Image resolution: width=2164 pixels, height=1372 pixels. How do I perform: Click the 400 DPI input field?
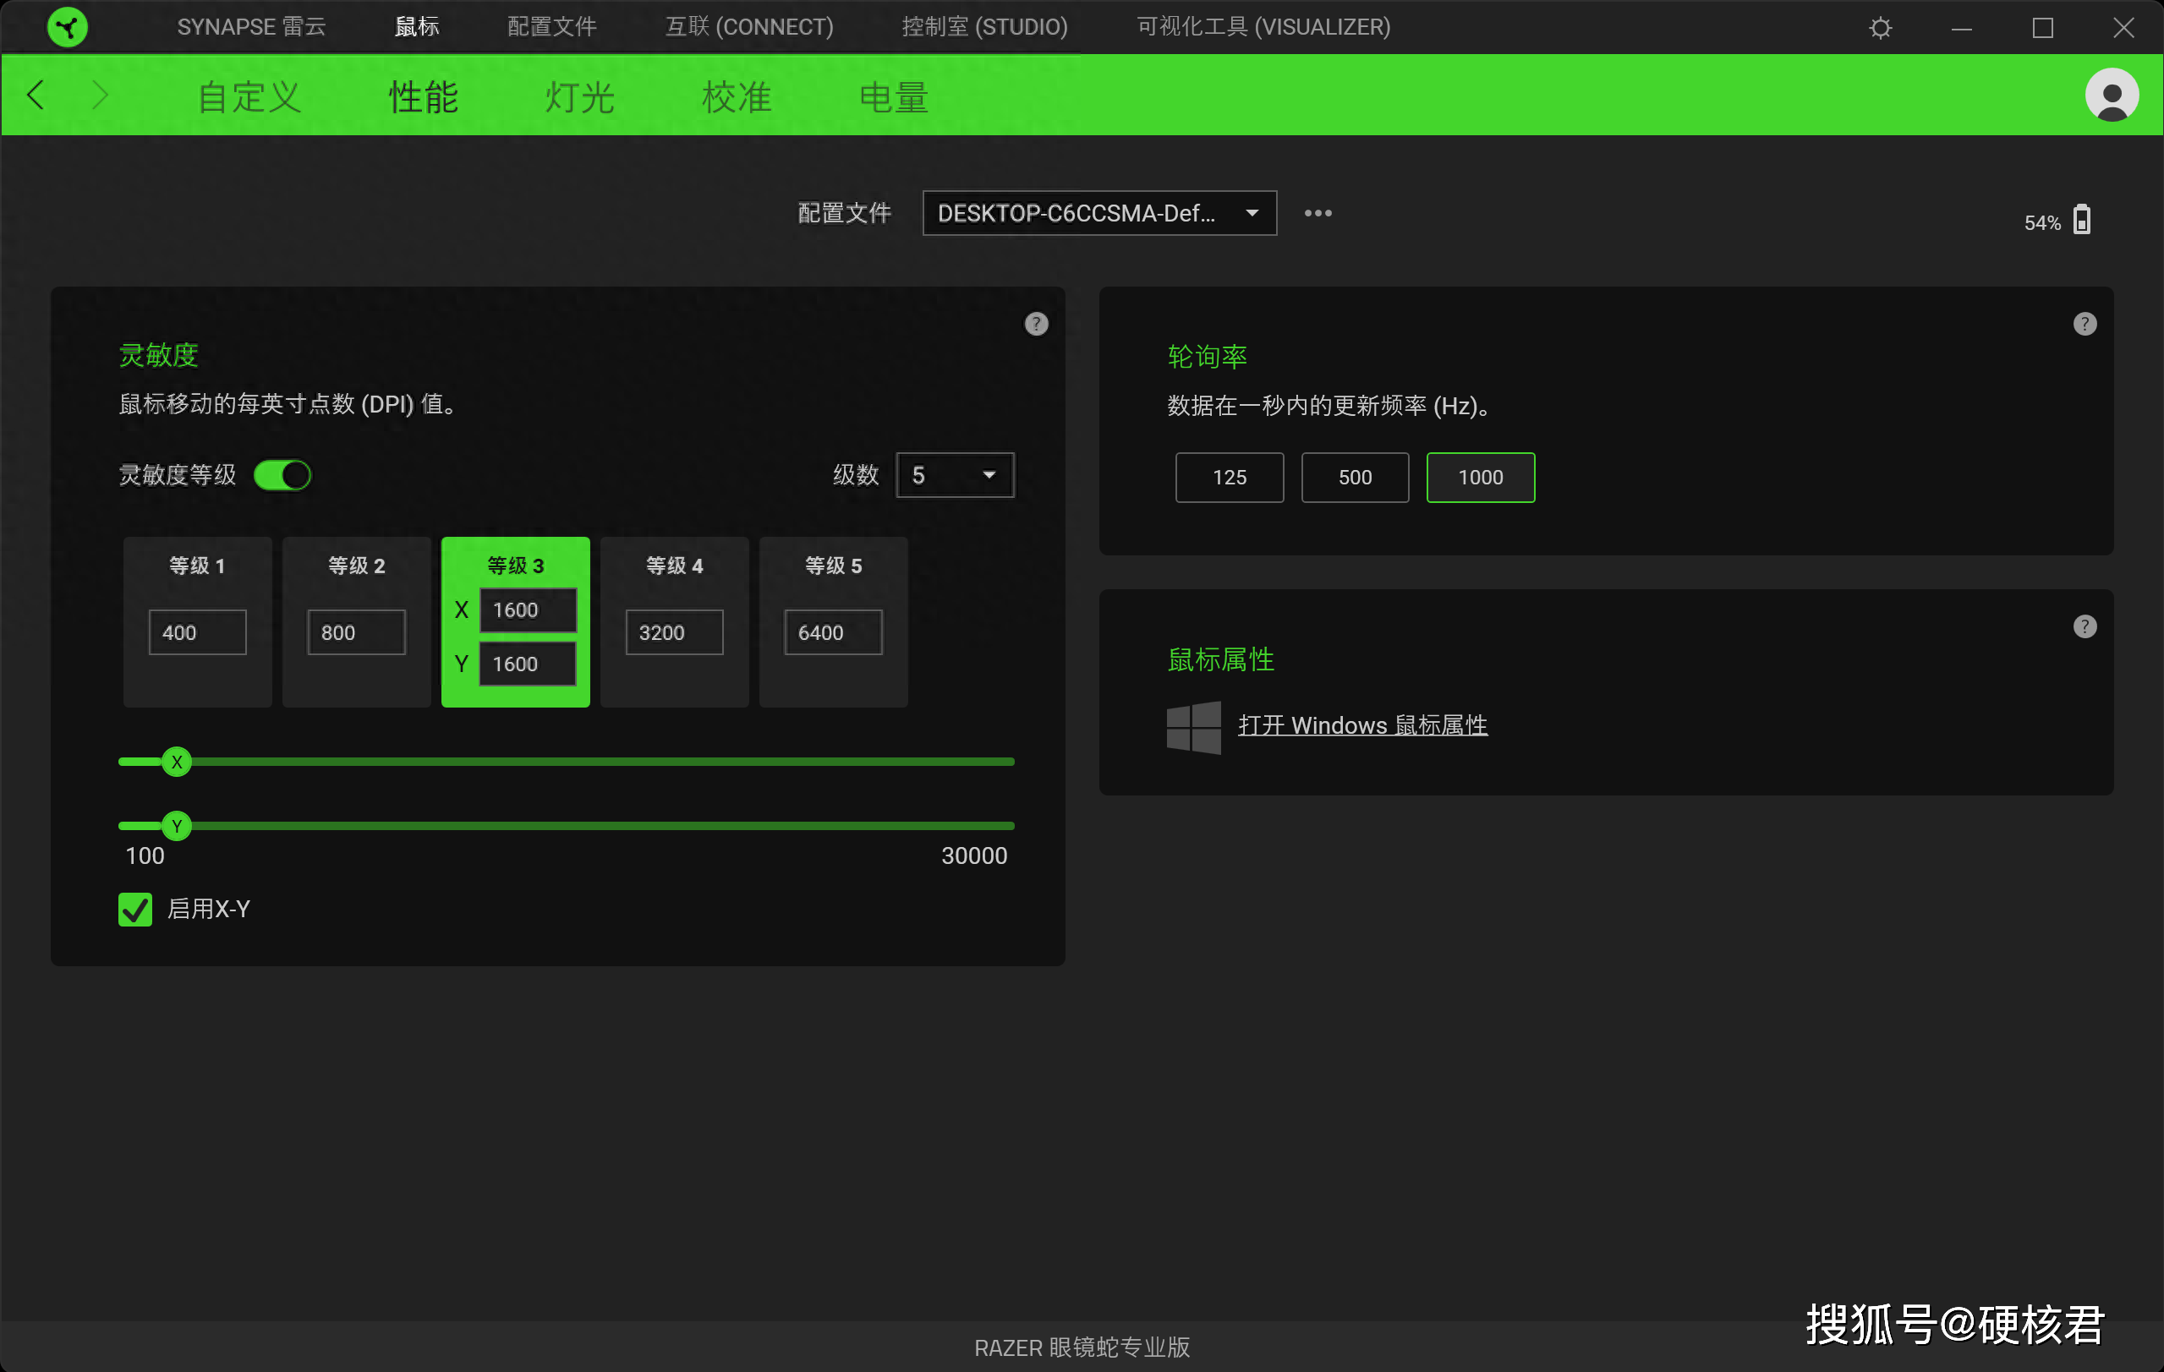point(198,632)
